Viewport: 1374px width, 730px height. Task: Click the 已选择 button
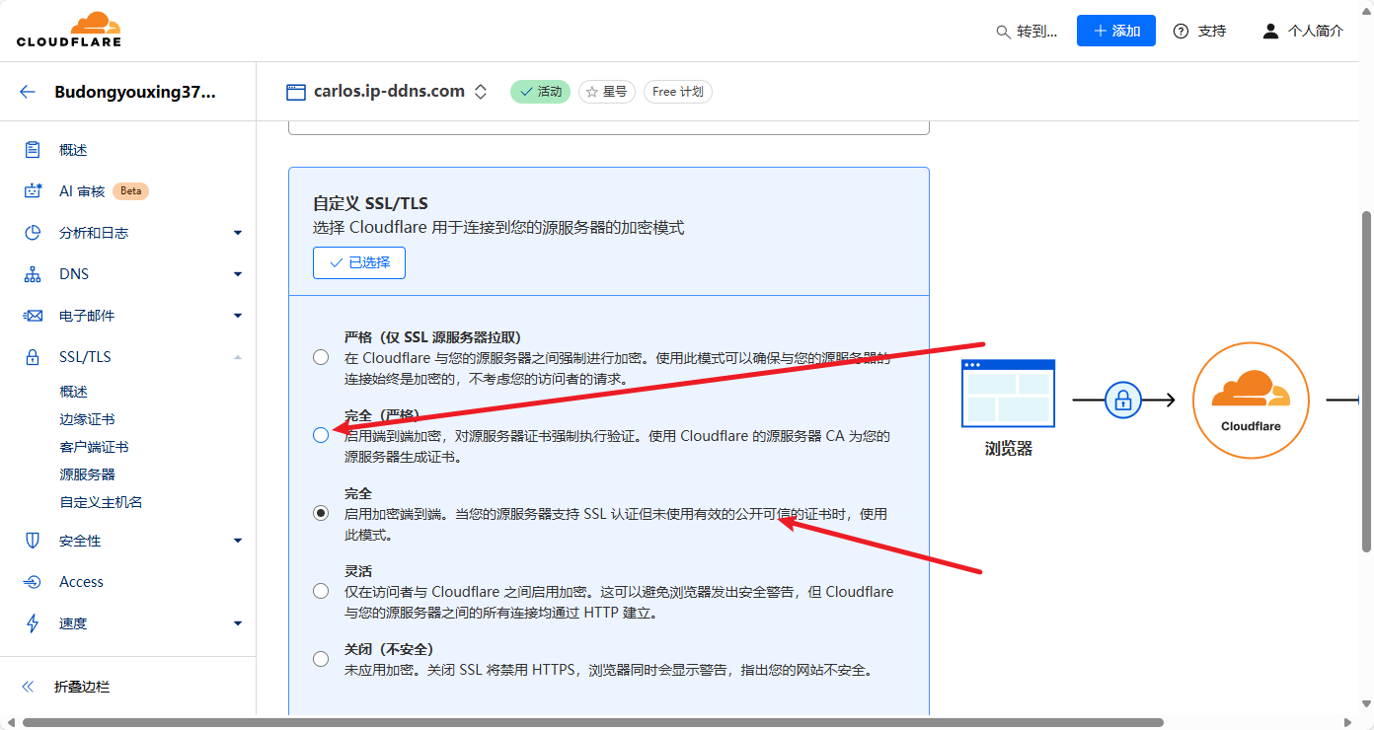[359, 262]
